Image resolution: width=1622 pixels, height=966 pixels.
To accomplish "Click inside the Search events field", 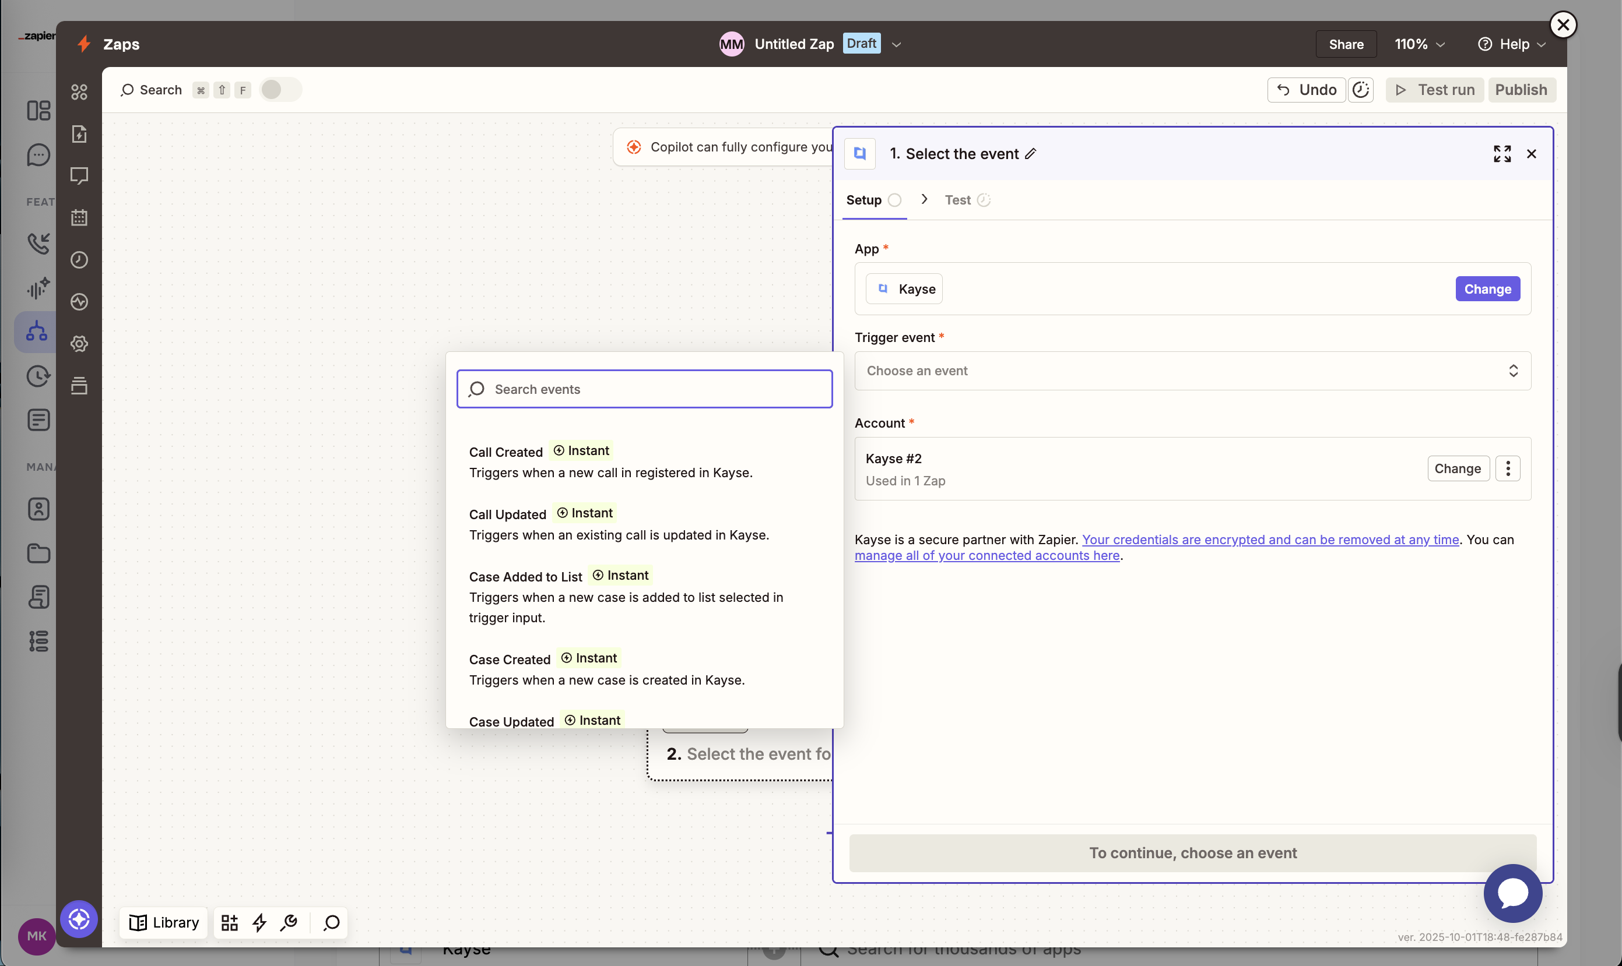I will 644,389.
